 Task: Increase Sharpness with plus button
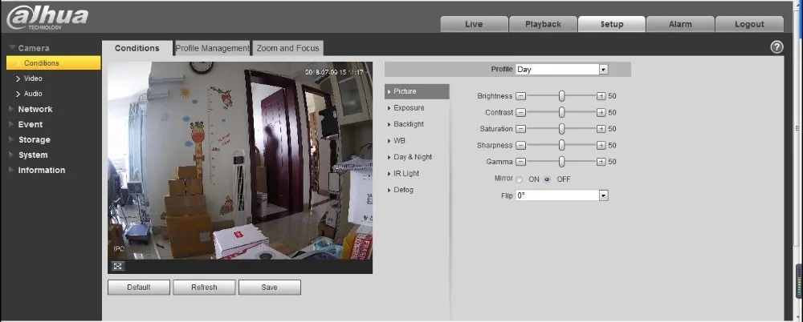[601, 145]
